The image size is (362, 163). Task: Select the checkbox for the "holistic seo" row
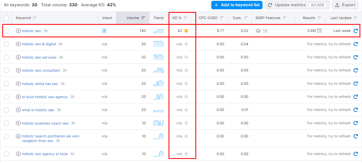(6, 31)
